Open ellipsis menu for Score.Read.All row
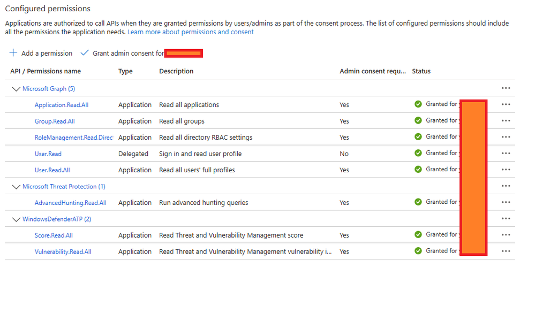 [506, 235]
